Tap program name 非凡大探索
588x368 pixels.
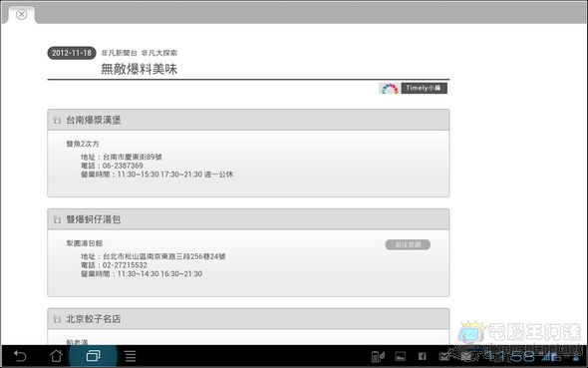click(159, 53)
